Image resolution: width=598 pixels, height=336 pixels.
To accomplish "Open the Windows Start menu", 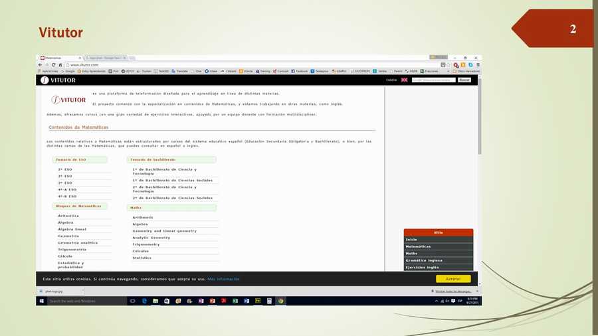I will coord(42,301).
